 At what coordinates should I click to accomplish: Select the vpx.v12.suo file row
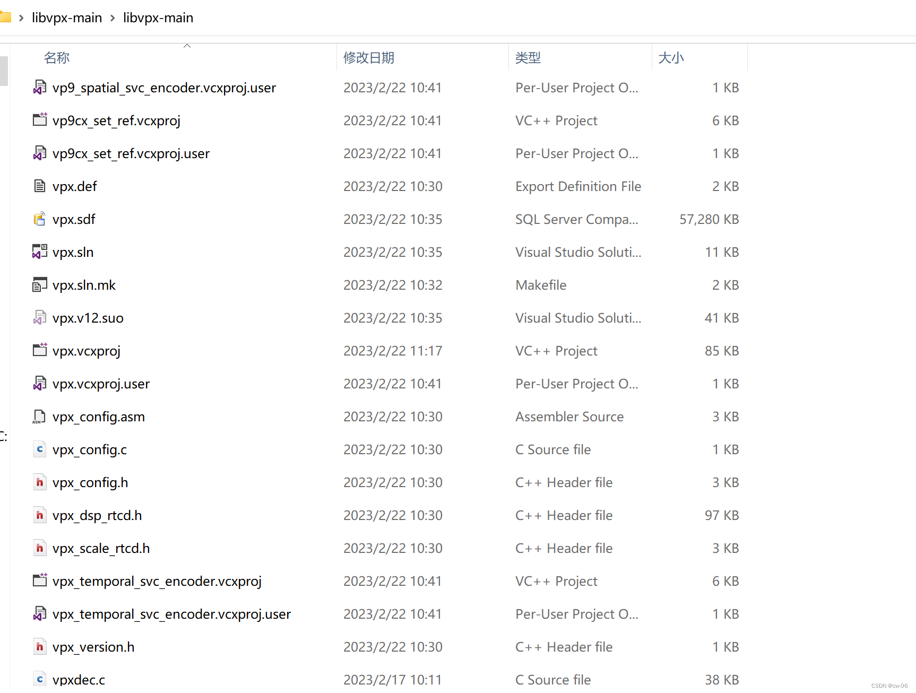[x=88, y=318]
